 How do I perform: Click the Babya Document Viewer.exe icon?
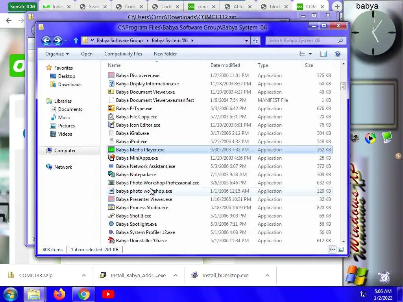(111, 92)
